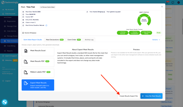183x107 pixels.
Task: Click Create Results Export File button
Action: click(129, 96)
